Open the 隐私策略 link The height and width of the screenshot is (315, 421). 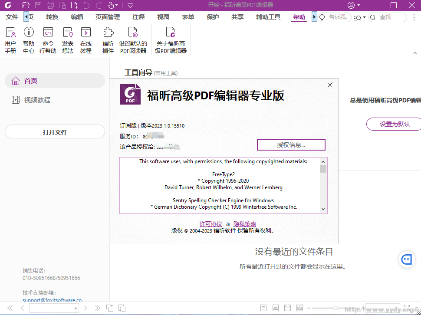coord(245,224)
